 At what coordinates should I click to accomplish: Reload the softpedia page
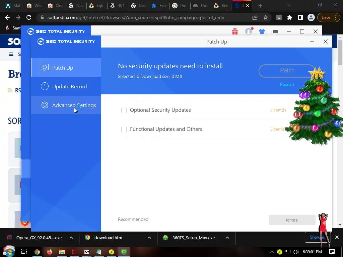click(x=29, y=17)
